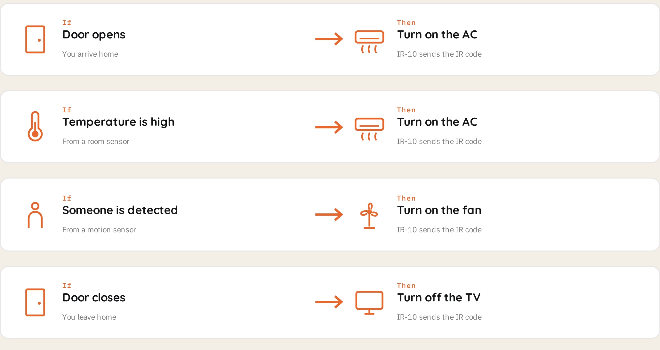Open the Someone is detected condition

(120, 210)
